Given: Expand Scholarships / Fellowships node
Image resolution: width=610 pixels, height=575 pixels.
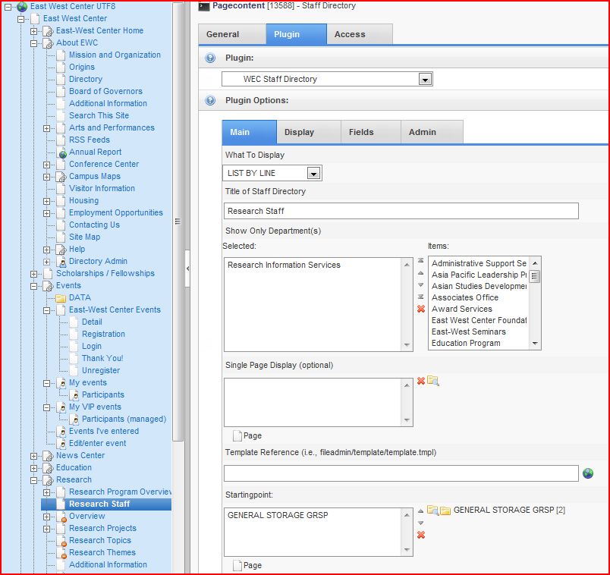Looking at the screenshot, I should [x=34, y=274].
